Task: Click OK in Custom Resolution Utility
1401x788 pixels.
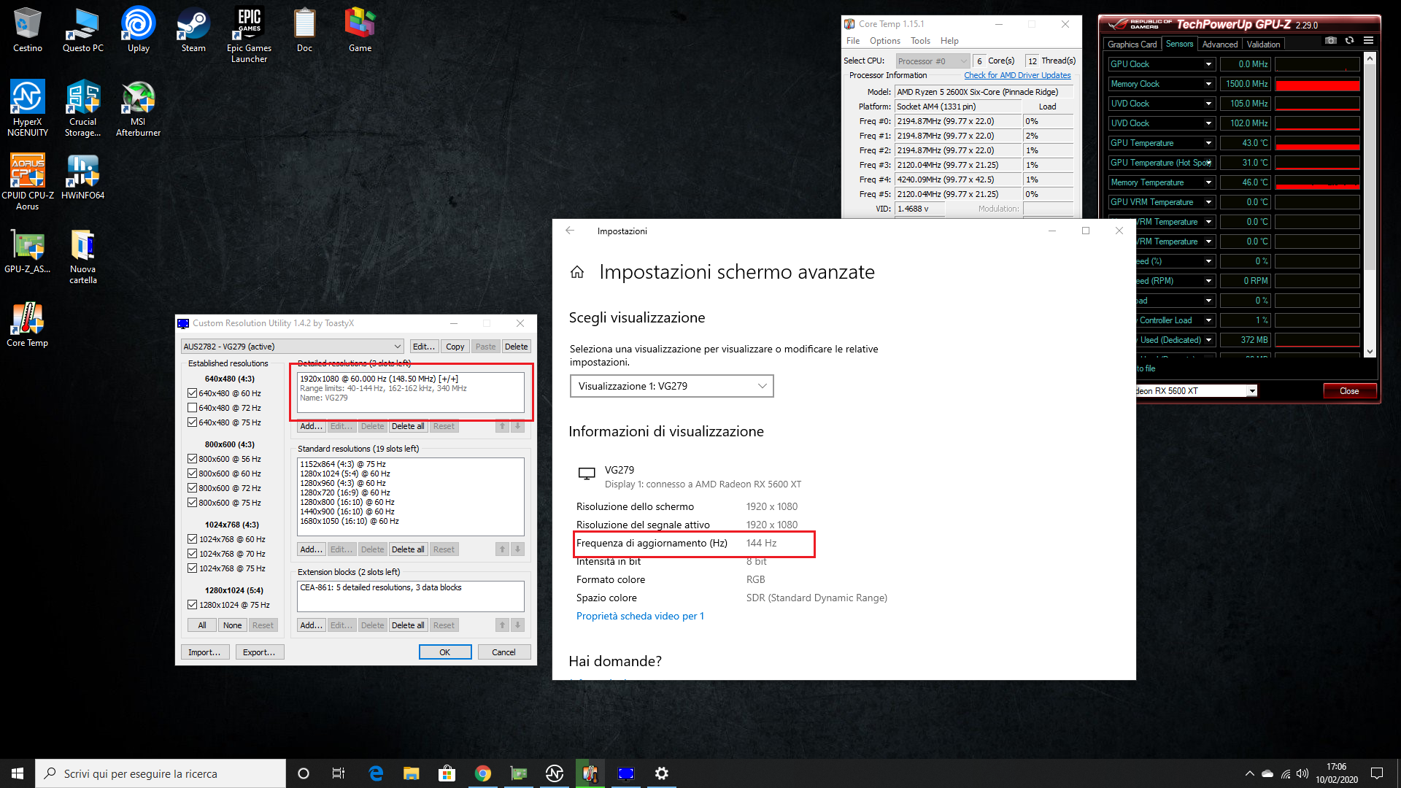Action: coord(445,652)
